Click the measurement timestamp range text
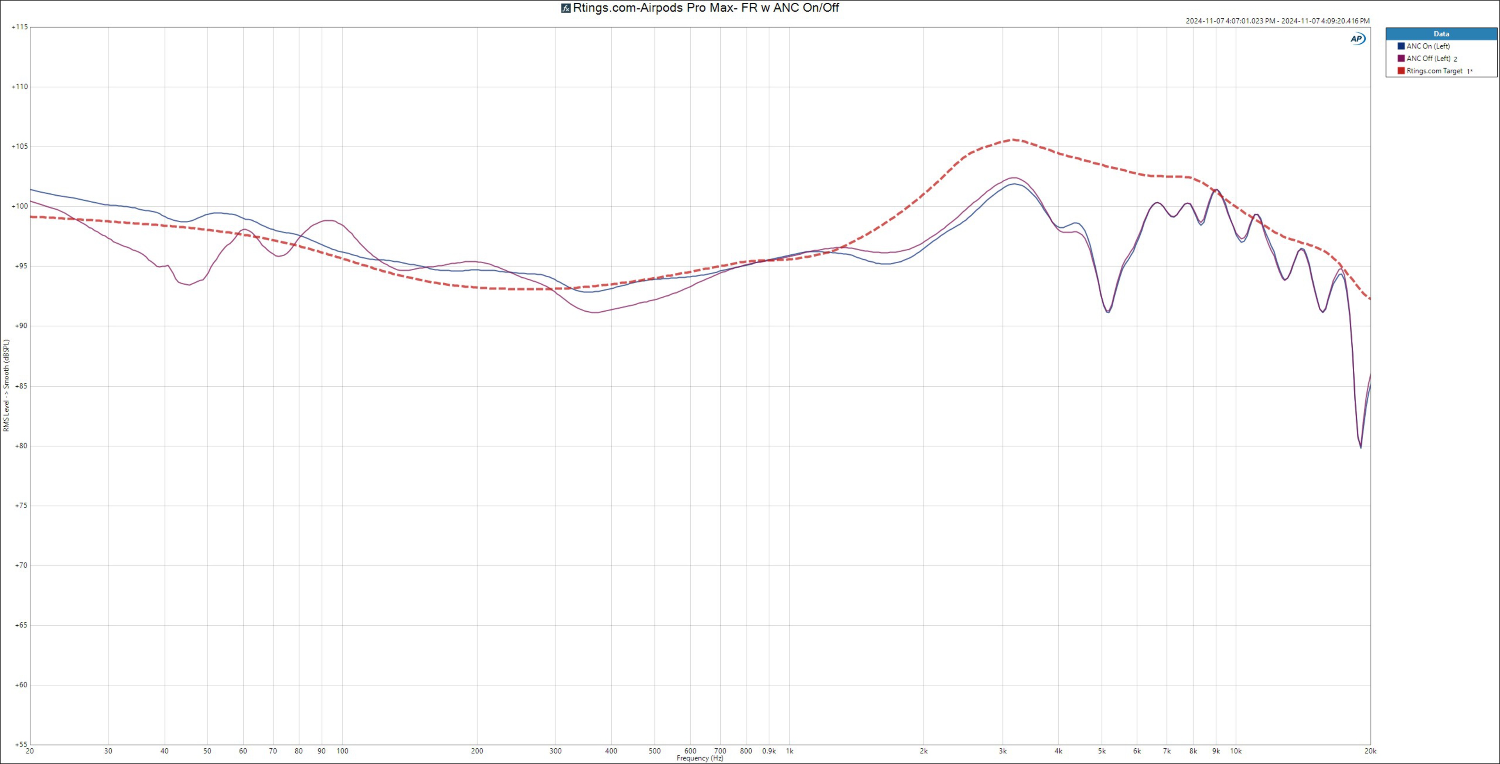The width and height of the screenshot is (1500, 764). [1278, 21]
